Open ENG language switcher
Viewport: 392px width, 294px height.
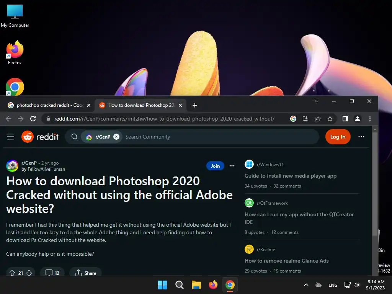point(333,285)
